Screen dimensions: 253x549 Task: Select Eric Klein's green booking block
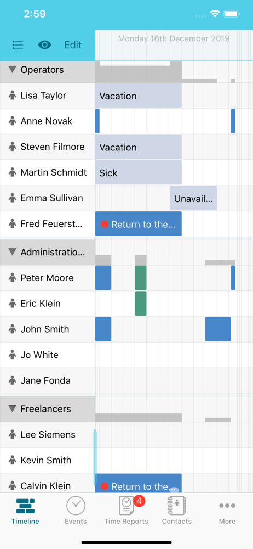point(141,304)
